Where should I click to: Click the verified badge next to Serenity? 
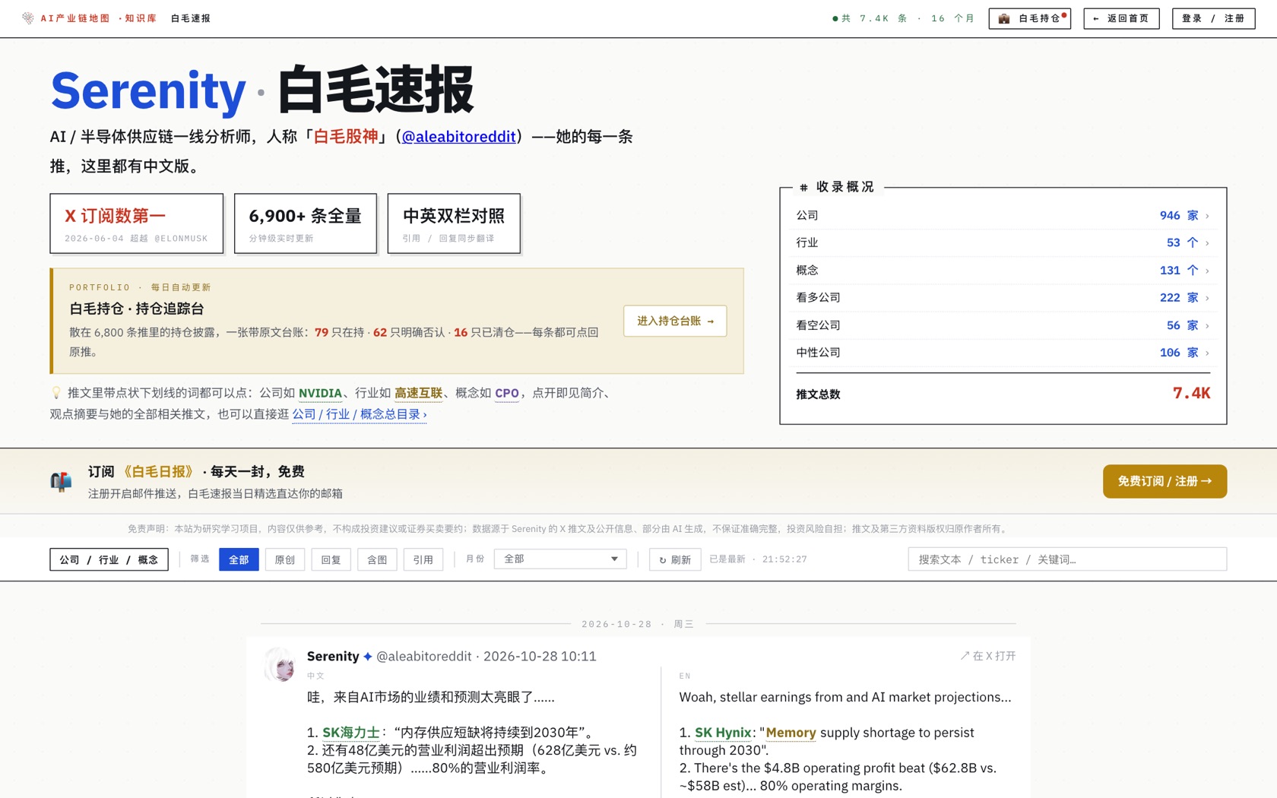368,657
